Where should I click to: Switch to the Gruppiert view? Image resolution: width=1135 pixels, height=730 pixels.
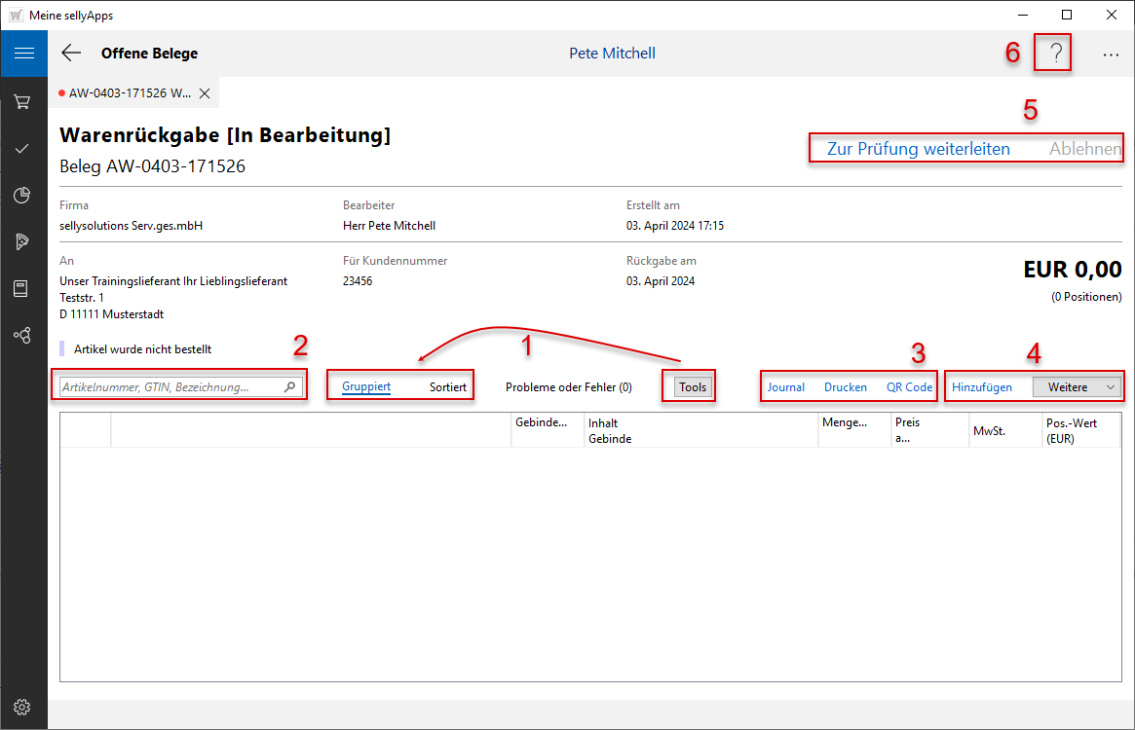pyautogui.click(x=366, y=386)
